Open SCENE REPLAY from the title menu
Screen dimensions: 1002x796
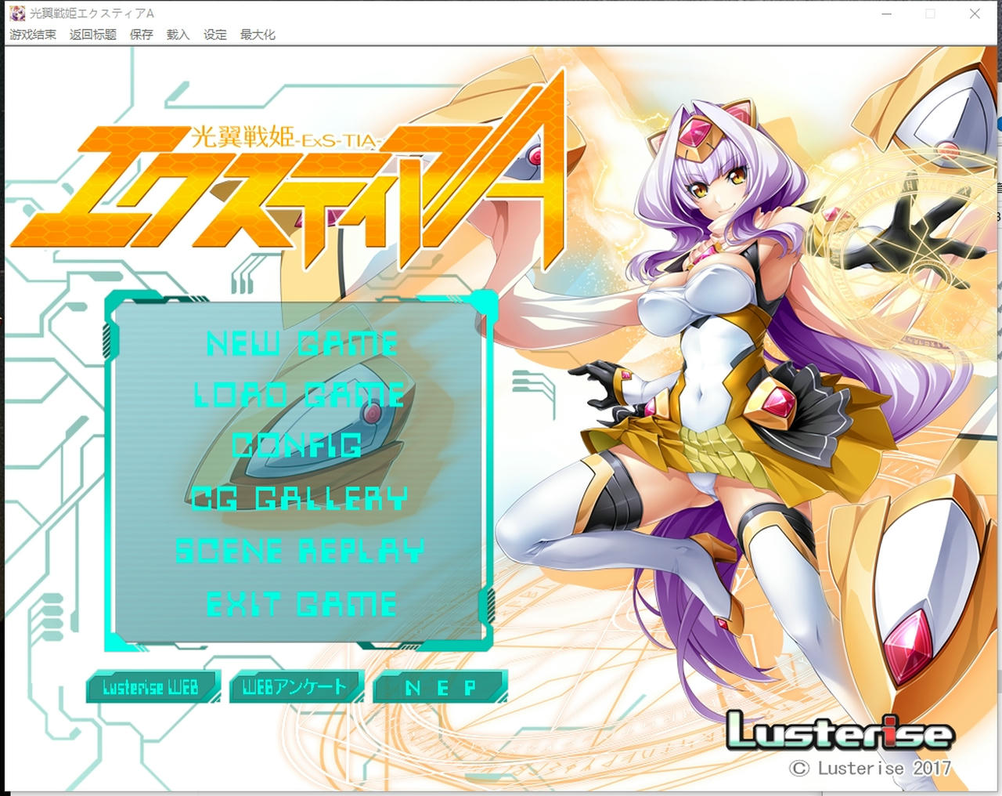click(x=301, y=551)
